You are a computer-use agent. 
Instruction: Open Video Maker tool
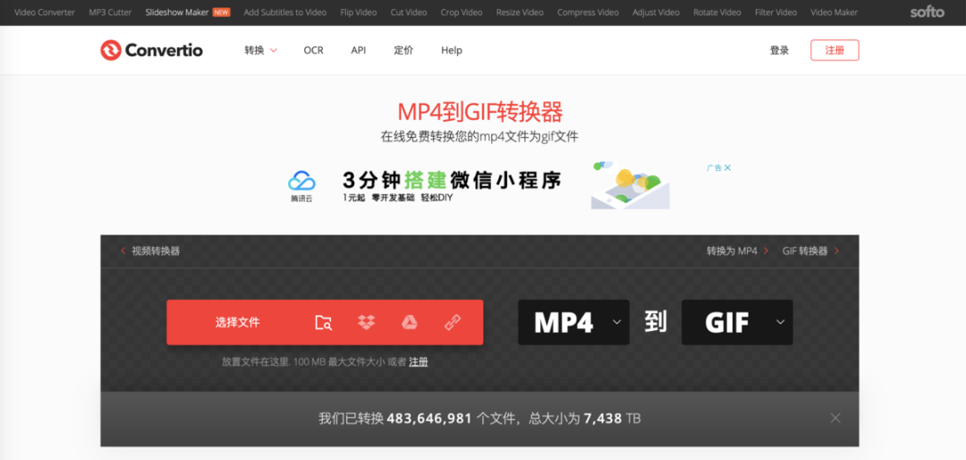835,13
